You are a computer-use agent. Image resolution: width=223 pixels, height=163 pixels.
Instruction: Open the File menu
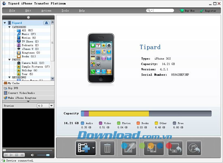pos(12,11)
